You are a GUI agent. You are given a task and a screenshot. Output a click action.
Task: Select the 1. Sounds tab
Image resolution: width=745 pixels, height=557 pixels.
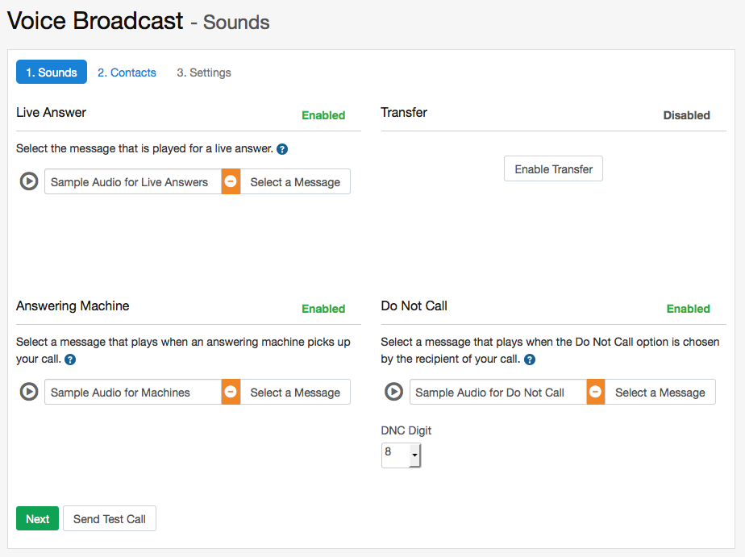[52, 73]
